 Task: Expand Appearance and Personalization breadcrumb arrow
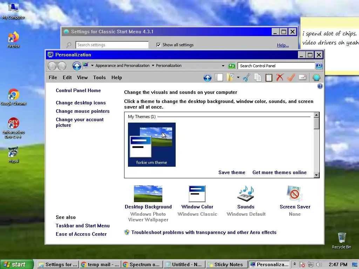tap(153, 65)
